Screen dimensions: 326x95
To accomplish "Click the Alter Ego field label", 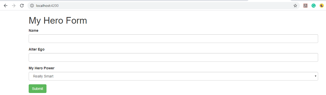I will point(37,49).
